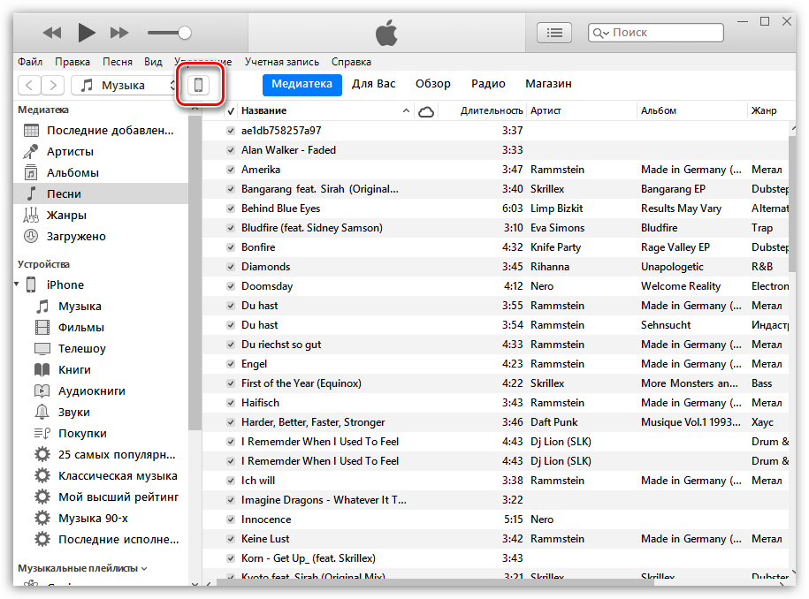Adjust the volume slider knob
The image size is (809, 599).
tap(184, 33)
